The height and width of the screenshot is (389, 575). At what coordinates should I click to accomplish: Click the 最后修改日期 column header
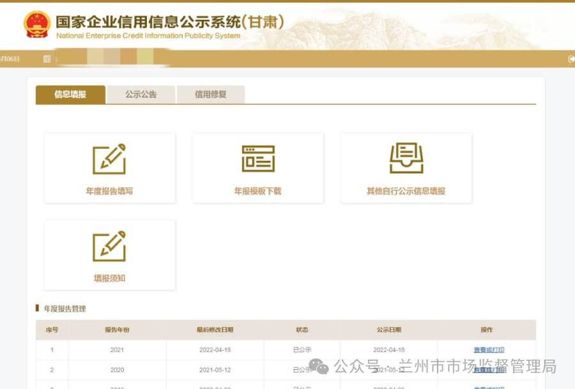(215, 330)
